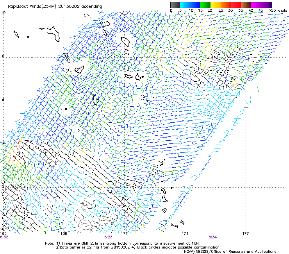Click longitude axis label '165'
289x254 pixels.
point(3,233)
